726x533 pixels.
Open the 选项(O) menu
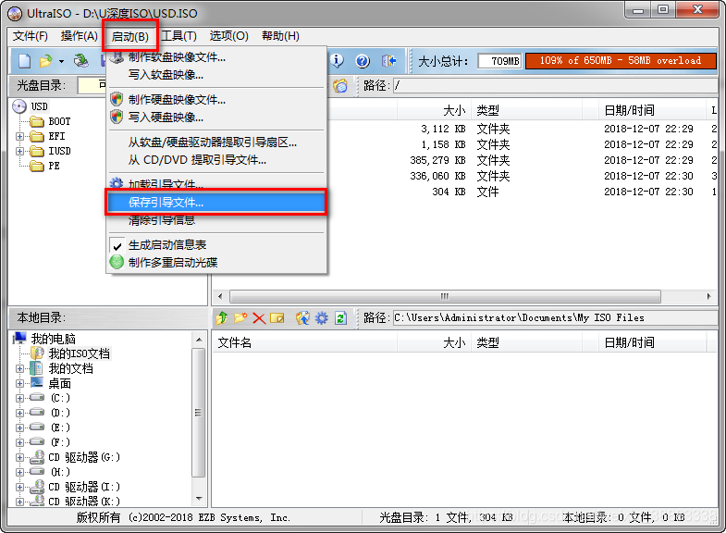point(228,36)
